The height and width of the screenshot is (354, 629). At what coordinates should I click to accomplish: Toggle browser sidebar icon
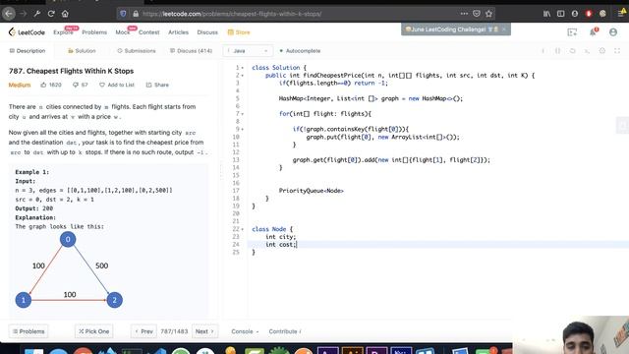[x=561, y=14]
